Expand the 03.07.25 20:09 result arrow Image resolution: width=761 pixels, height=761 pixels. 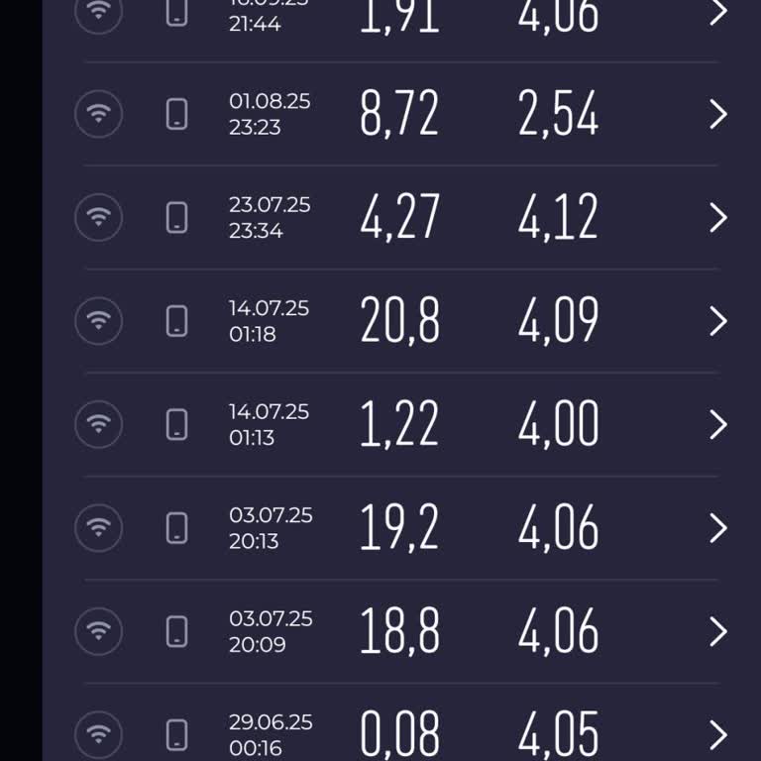(718, 631)
